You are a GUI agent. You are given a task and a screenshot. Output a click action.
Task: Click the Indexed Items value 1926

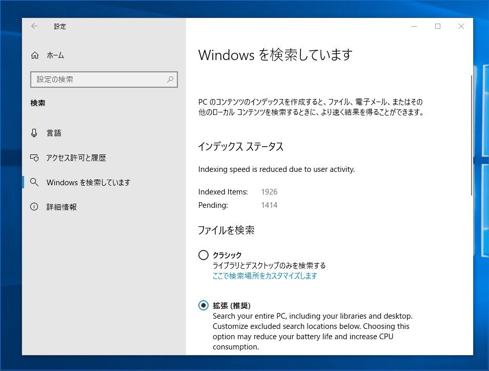click(x=269, y=192)
